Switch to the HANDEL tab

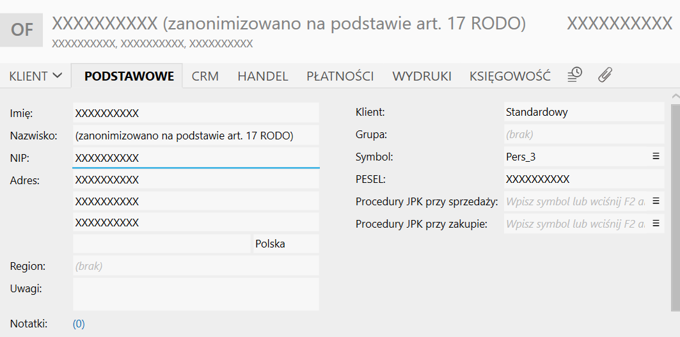click(263, 76)
